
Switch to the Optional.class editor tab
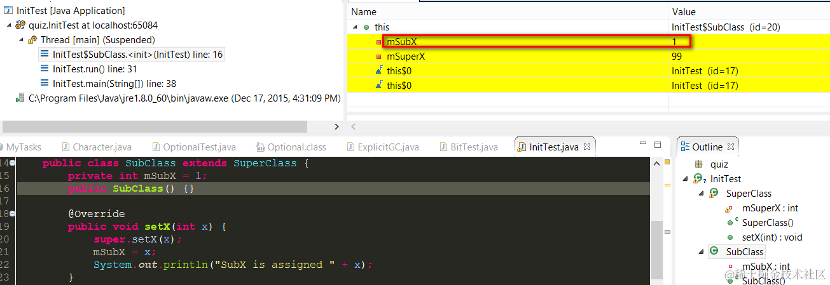pos(291,147)
